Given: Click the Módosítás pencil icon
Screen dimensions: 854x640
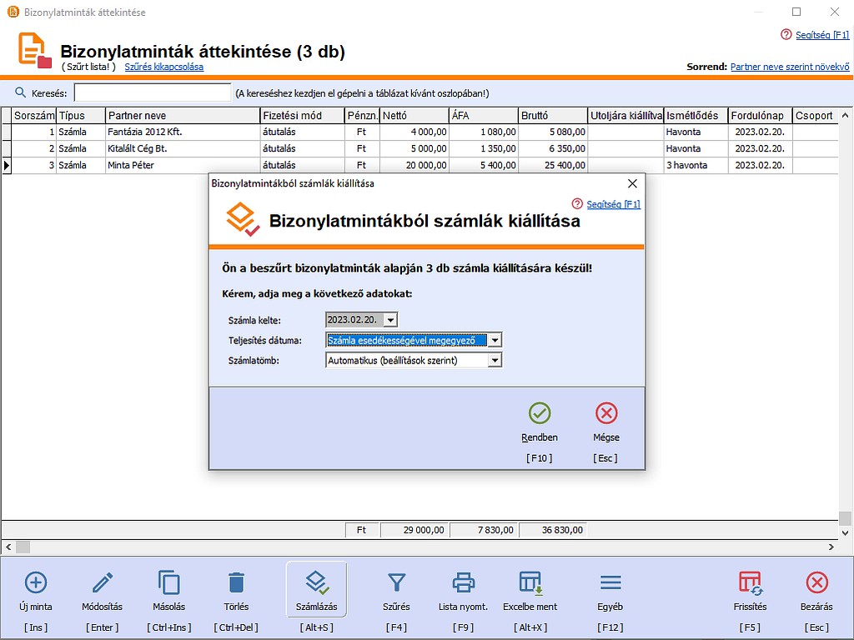Looking at the screenshot, I should coord(103,582).
